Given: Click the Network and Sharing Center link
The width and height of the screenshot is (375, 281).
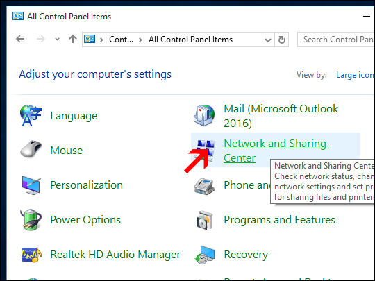Looking at the screenshot, I should pos(276,151).
